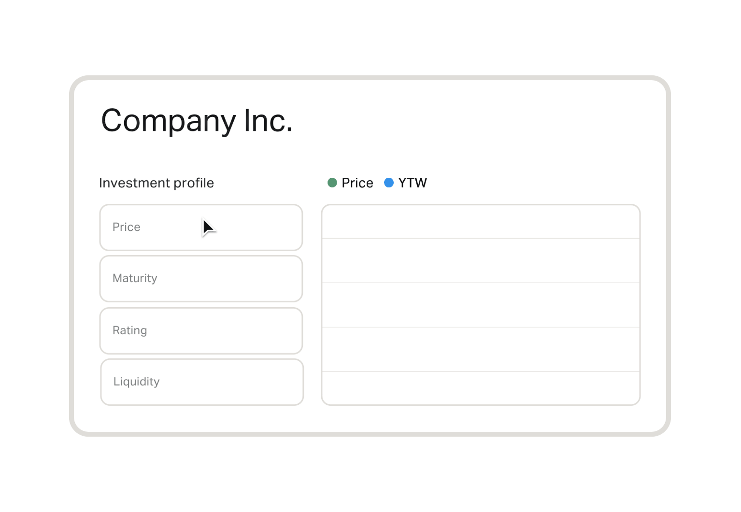
Task: Click the Maturity label text
Action: coord(135,279)
